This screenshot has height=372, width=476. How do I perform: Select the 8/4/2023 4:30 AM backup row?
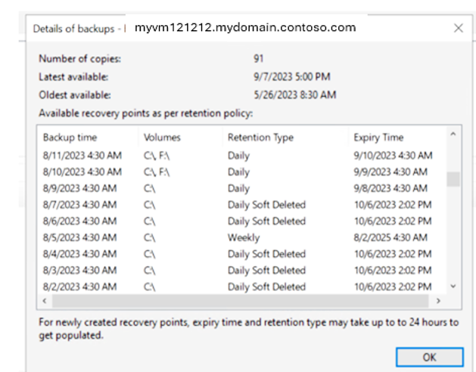tap(80, 254)
